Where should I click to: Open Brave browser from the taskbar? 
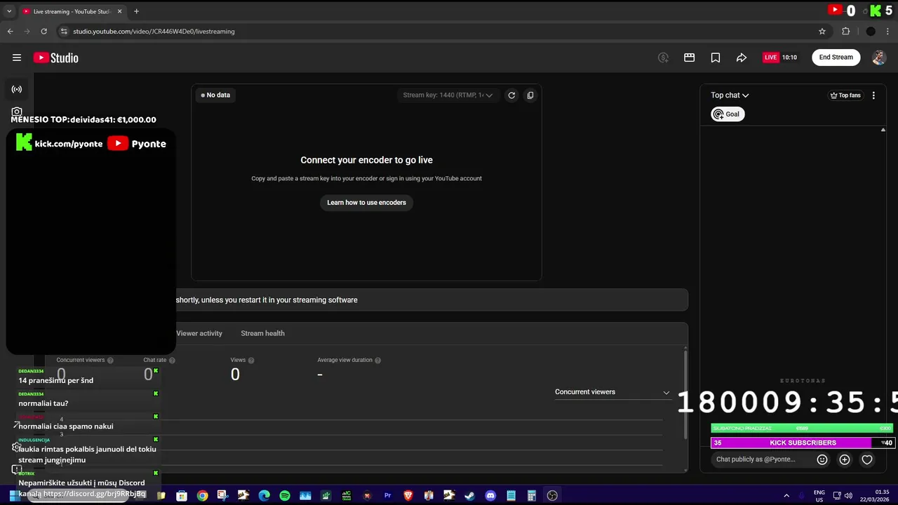[408, 496]
